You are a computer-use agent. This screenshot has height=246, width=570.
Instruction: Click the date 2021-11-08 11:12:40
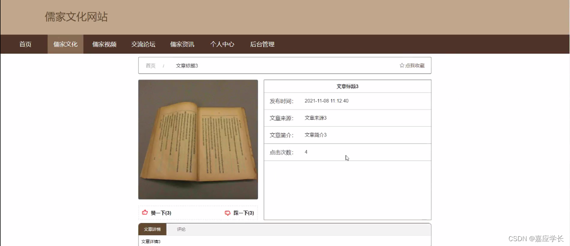(326, 101)
